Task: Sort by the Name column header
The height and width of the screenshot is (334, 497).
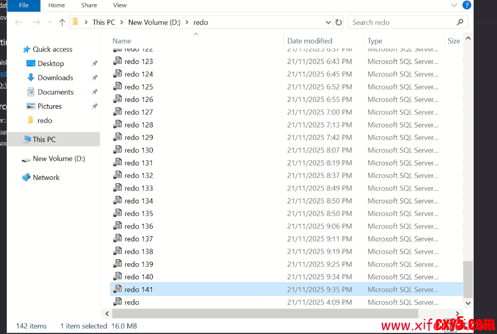Action: (x=122, y=41)
